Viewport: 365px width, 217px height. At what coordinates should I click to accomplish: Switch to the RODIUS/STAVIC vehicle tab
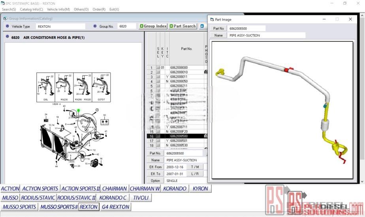38,198
